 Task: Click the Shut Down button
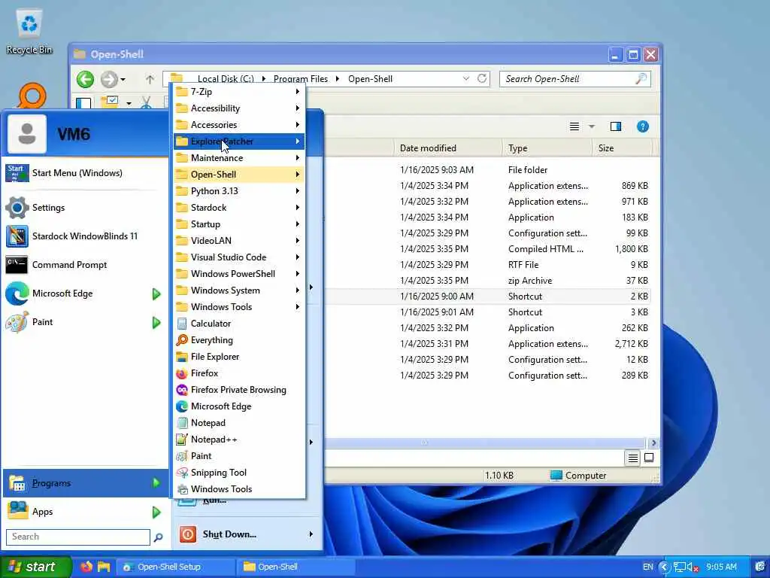pos(247,534)
